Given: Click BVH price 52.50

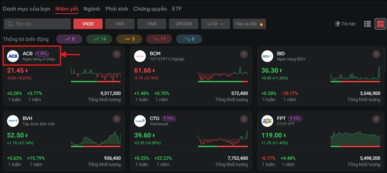Looking at the screenshot, I should pyautogui.click(x=15, y=135).
